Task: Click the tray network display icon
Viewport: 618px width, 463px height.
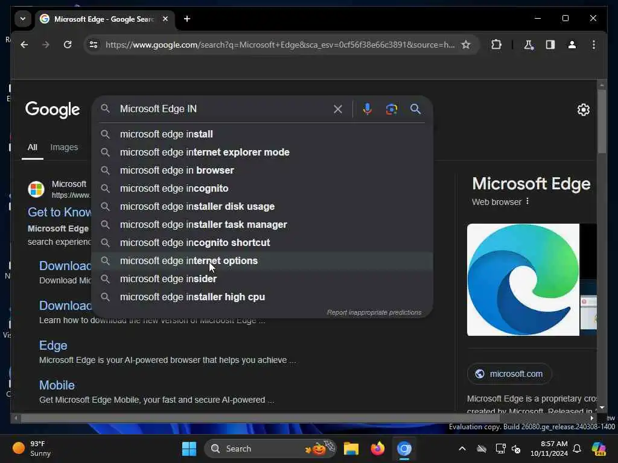Action: pos(500,449)
